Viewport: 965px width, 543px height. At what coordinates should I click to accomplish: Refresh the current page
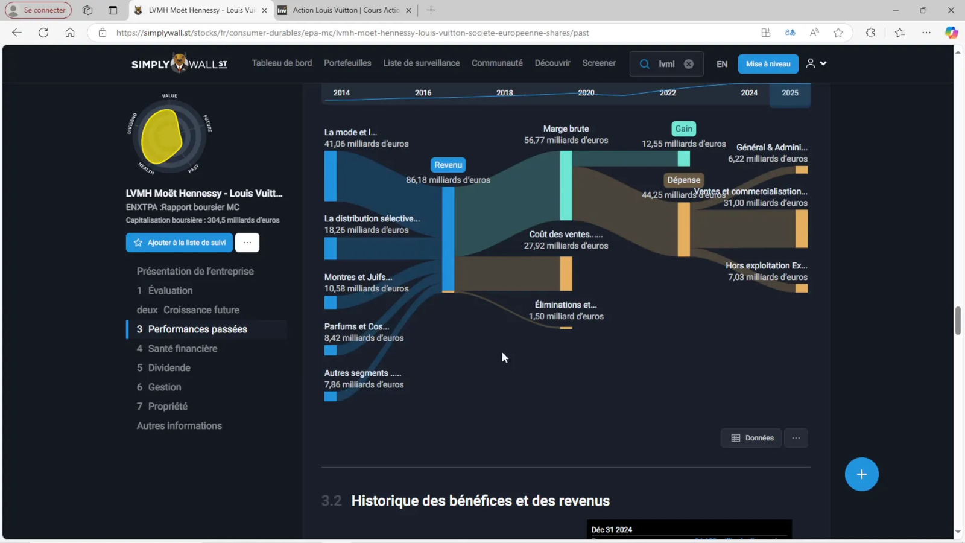[x=43, y=33]
